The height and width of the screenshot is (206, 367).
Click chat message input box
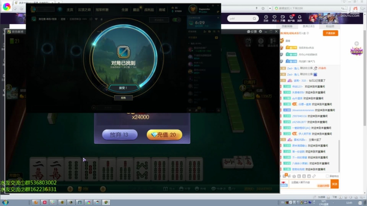[310, 184]
